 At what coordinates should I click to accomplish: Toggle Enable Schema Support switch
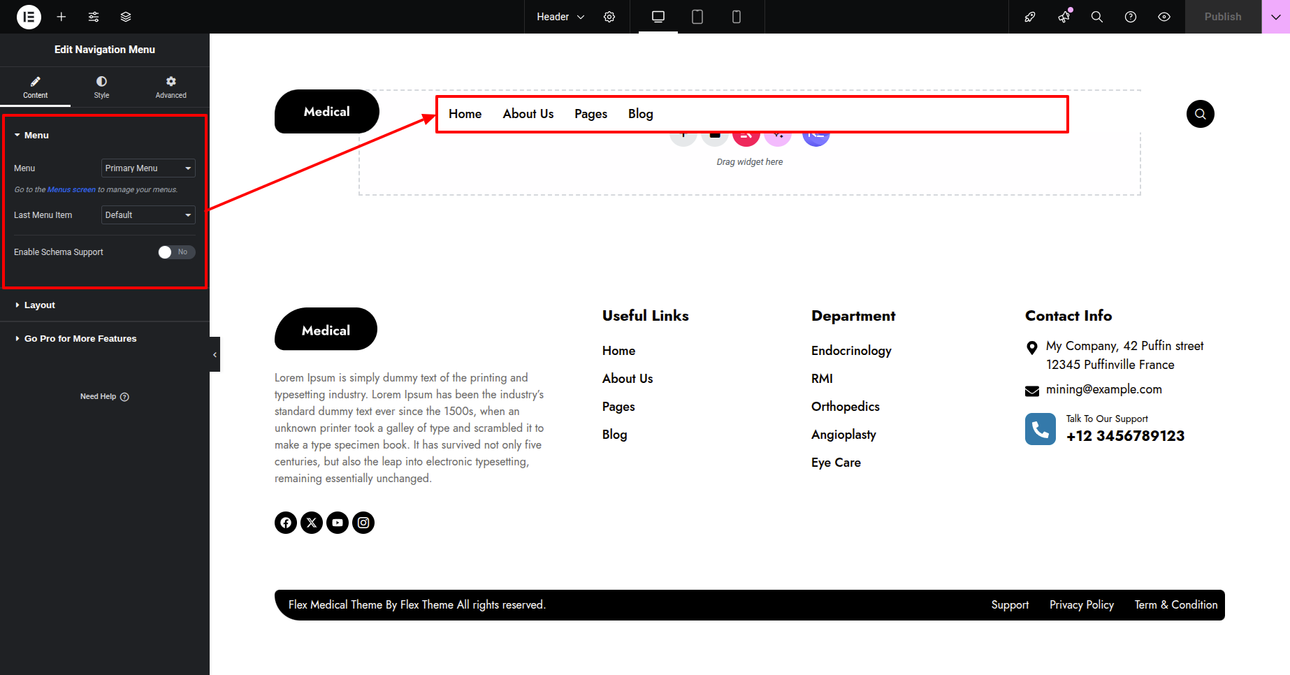(x=176, y=252)
